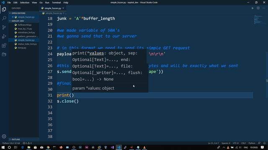This screenshot has width=268, height=150.
Task: Open the View menu
Action: tap(34, 2)
